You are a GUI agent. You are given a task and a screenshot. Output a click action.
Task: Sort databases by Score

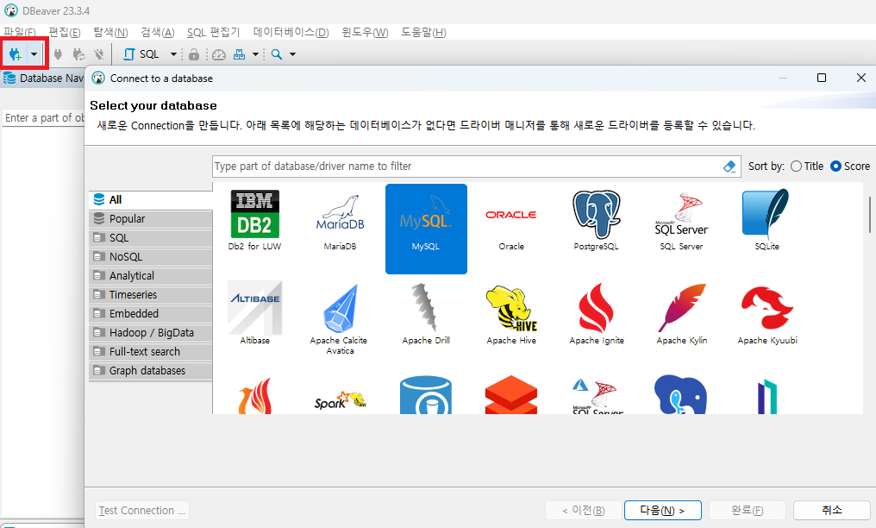pyautogui.click(x=850, y=166)
